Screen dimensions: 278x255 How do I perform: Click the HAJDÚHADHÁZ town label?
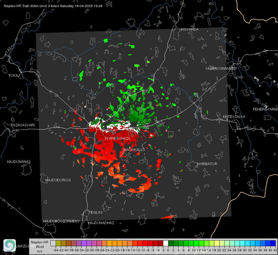[x=101, y=223]
